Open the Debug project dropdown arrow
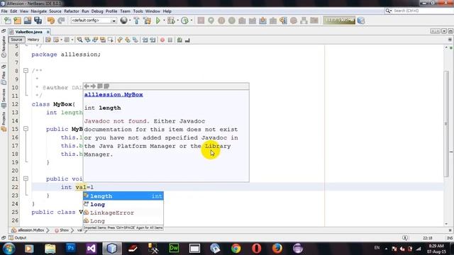 pos(177,21)
